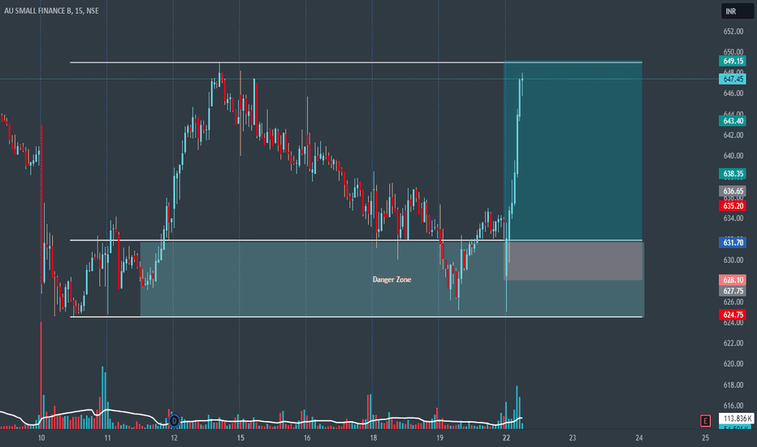The width and height of the screenshot is (757, 447).
Task: Click the 636.65 gray price label
Action: point(733,191)
